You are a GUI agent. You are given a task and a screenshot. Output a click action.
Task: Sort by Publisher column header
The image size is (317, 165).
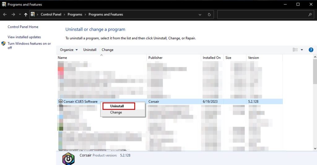tap(174, 58)
